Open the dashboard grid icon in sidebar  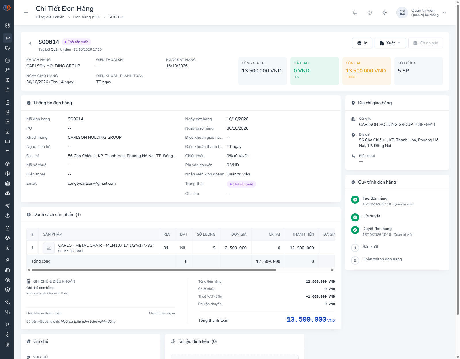tap(7, 26)
